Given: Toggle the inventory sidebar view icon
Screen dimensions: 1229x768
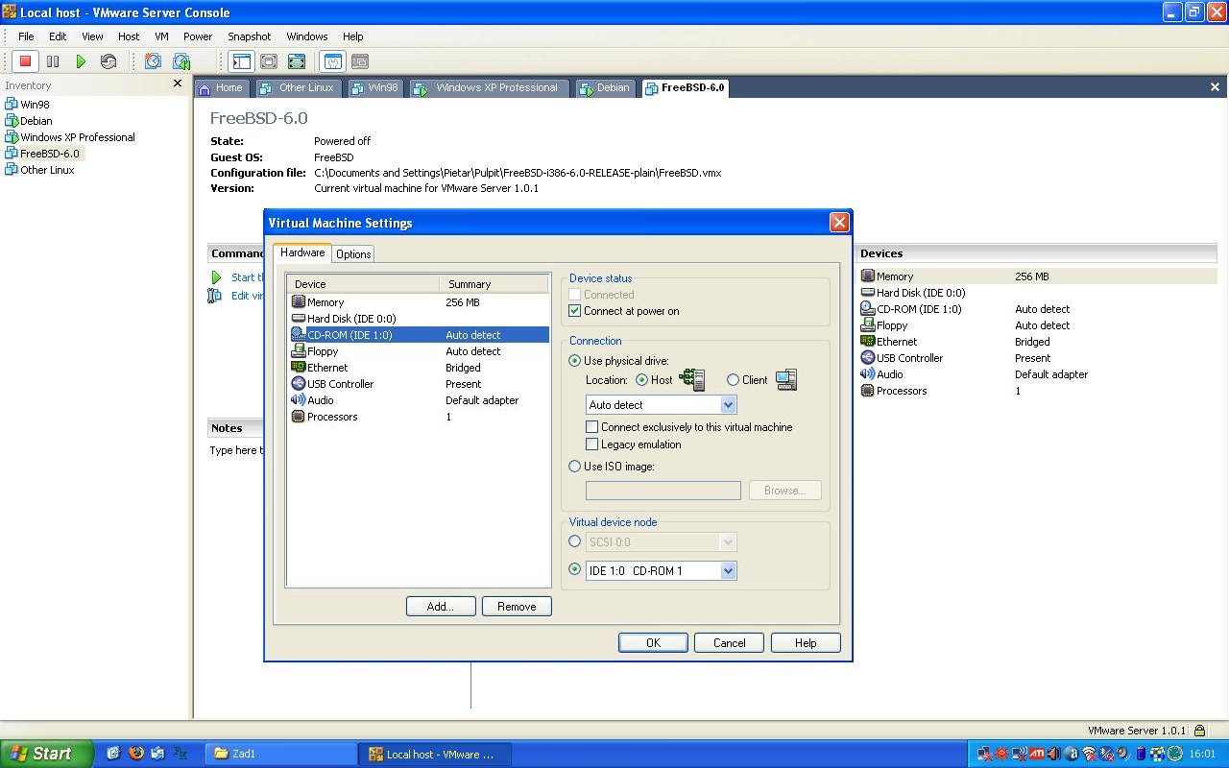Looking at the screenshot, I should [240, 61].
